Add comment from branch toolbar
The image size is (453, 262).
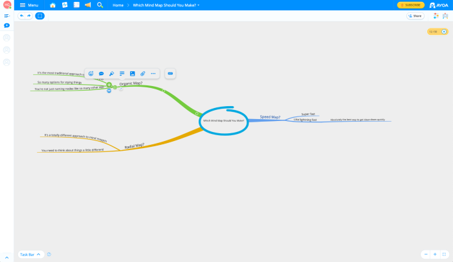click(x=101, y=74)
